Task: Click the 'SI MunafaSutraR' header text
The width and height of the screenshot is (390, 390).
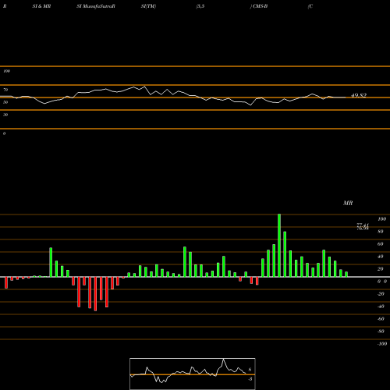Action: tap(96, 6)
